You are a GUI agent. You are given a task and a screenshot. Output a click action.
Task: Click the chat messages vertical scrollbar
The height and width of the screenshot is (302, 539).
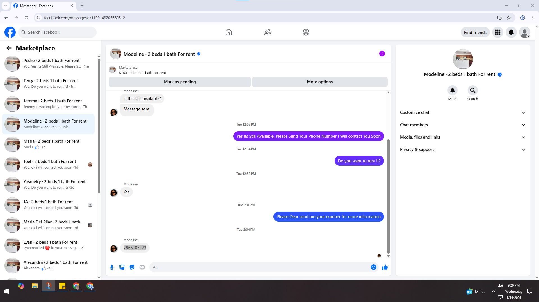pyautogui.click(x=388, y=196)
